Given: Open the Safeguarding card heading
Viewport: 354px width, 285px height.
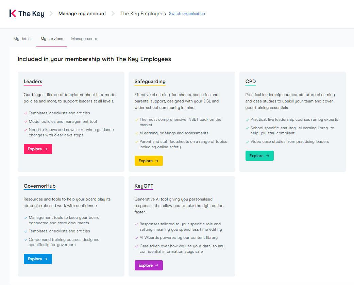Looking at the screenshot, I should click(150, 81).
